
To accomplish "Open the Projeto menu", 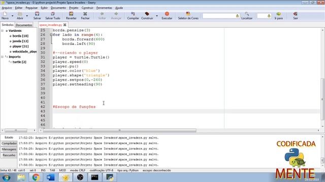I will [x=74, y=8].
